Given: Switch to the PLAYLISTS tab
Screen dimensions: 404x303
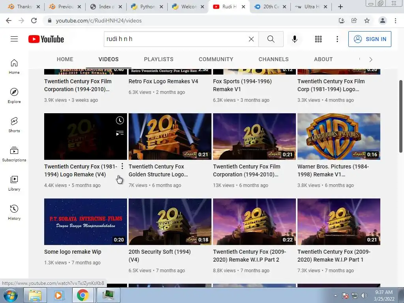Looking at the screenshot, I should pyautogui.click(x=159, y=59).
